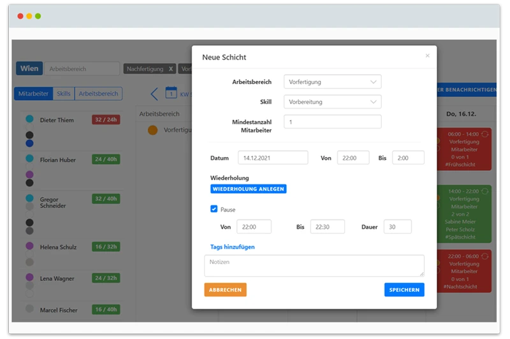Click the calendar week picker icon
The width and height of the screenshot is (510, 339).
pos(171,93)
